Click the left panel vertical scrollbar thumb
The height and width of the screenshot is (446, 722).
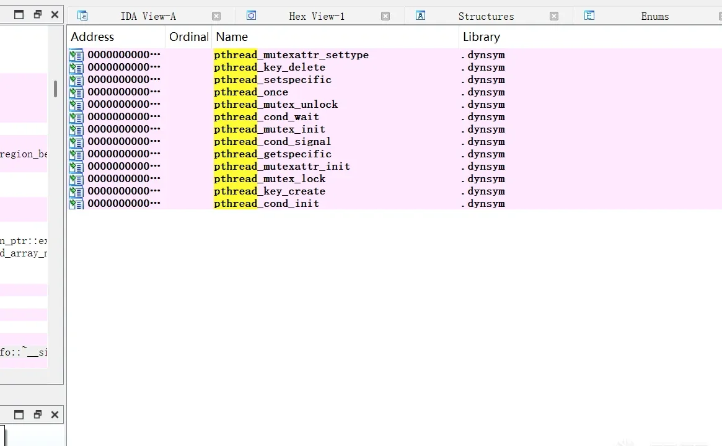tap(55, 89)
